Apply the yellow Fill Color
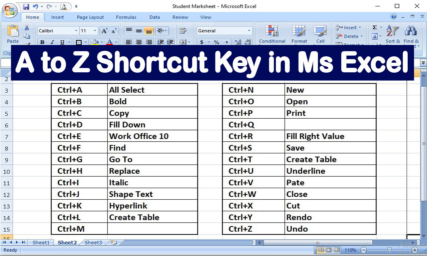The width and height of the screenshot is (427, 256). pyautogui.click(x=95, y=42)
